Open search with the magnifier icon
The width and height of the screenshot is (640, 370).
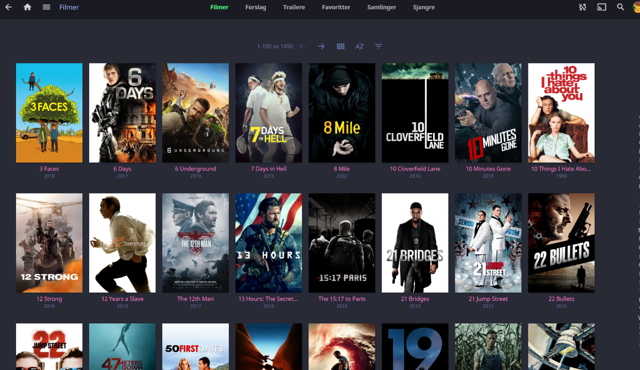[x=621, y=7]
